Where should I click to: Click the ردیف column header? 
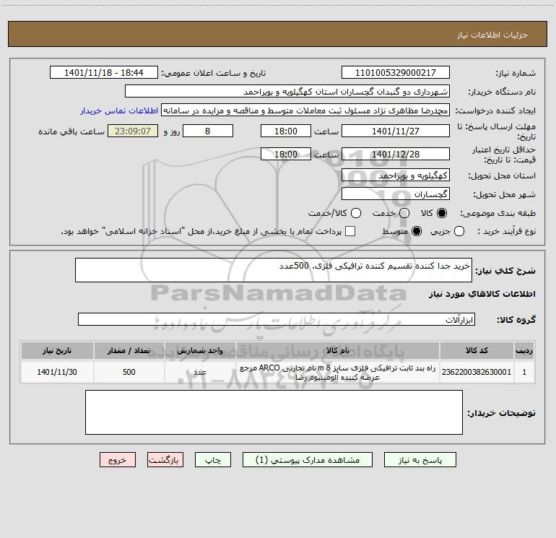pyautogui.click(x=524, y=351)
